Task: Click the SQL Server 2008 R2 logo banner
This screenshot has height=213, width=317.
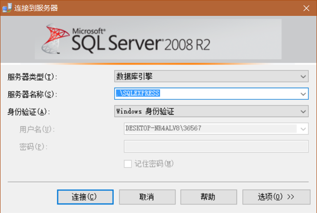Action: (x=158, y=39)
